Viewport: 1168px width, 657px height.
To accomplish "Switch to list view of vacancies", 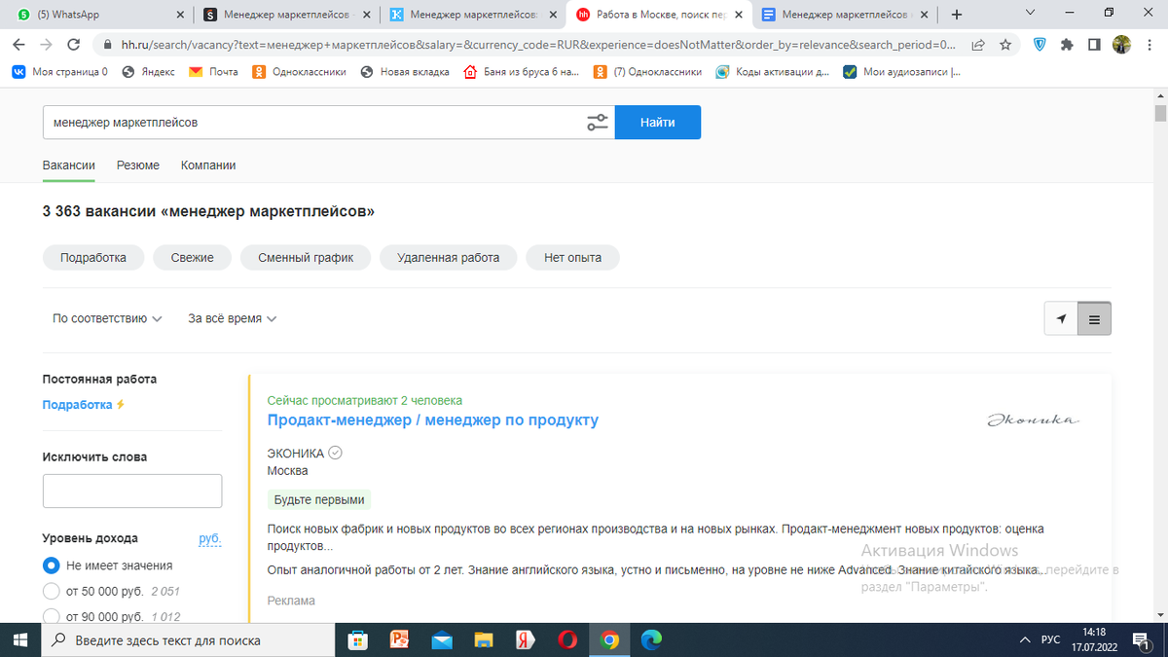I will coord(1094,318).
